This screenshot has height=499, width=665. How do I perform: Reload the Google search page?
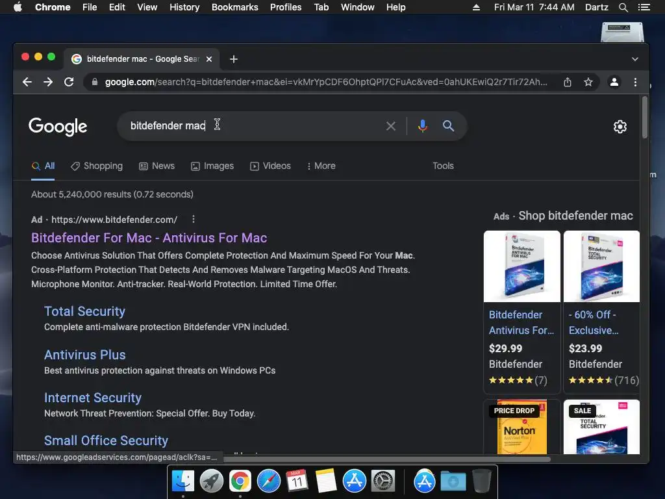(69, 82)
